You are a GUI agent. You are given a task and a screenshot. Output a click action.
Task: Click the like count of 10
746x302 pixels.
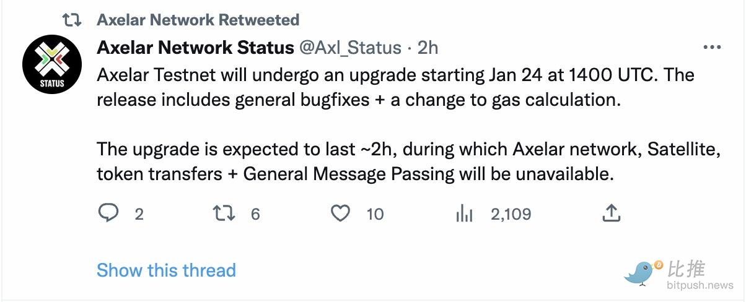tap(375, 214)
